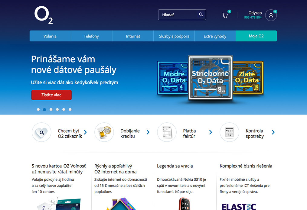The image size is (307, 210).
Task: Click inside the Hľadať search field
Action: pos(182,15)
